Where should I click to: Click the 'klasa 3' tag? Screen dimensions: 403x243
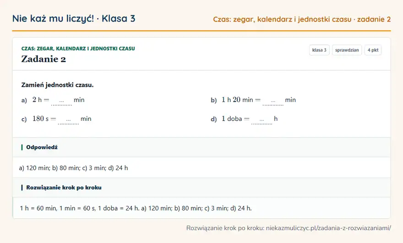click(319, 50)
